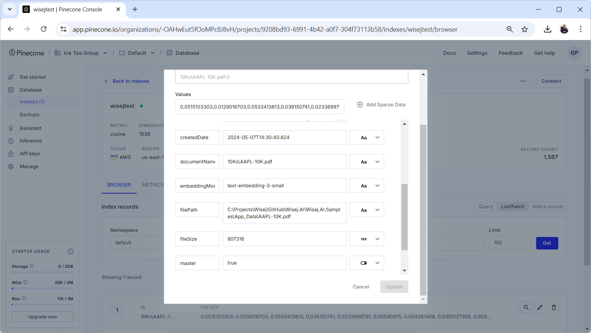Viewport: 591px width, 333px height.
Task: Click the RUs info icon
Action: click(24, 298)
